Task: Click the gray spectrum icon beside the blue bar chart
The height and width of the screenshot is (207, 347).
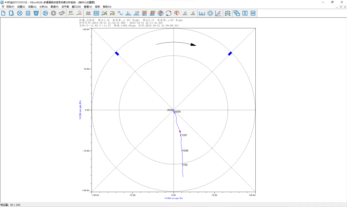Action: click(x=193, y=13)
